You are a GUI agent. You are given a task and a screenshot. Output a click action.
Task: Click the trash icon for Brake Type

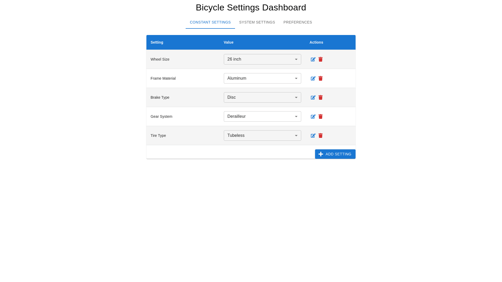(x=321, y=97)
